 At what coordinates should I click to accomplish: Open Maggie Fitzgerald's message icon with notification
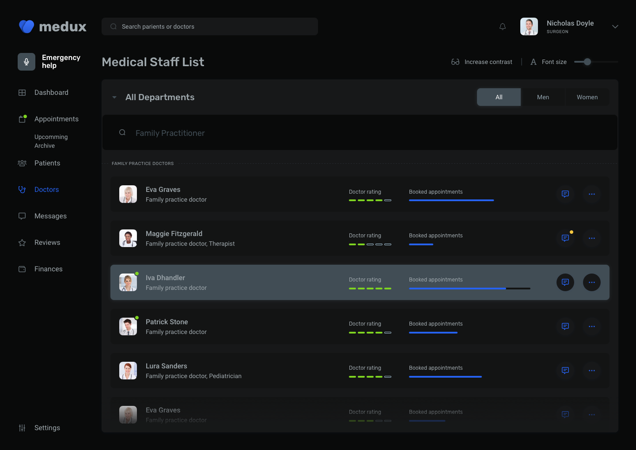coord(565,238)
